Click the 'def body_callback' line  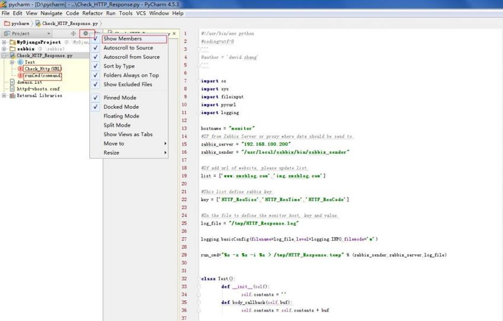coord(257,303)
